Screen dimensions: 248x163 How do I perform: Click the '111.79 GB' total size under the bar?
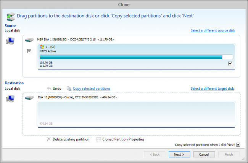pos(46,66)
